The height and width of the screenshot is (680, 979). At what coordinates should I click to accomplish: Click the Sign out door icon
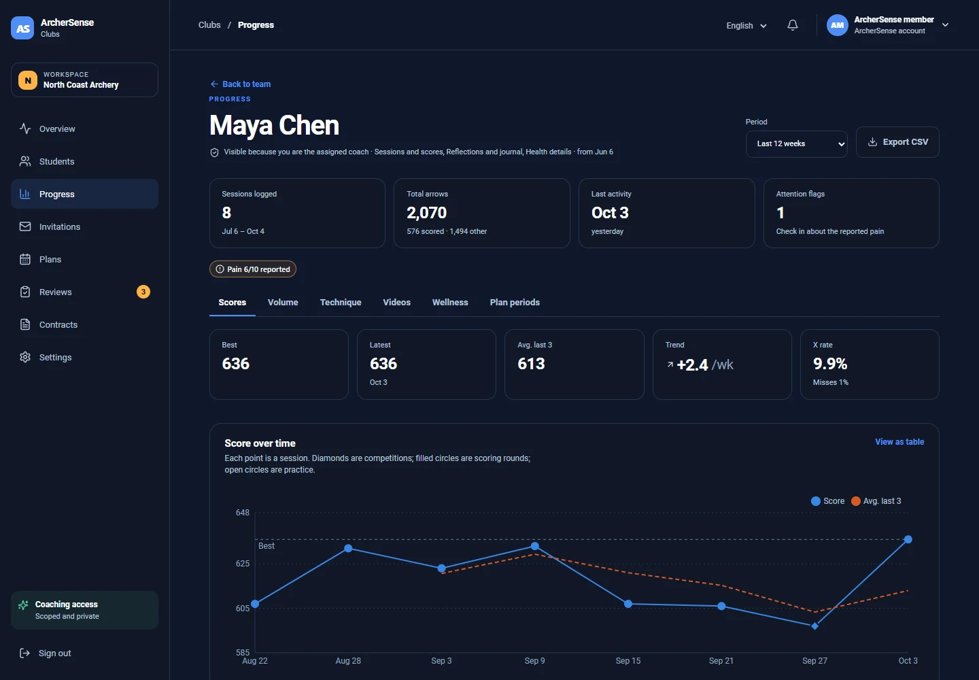(x=25, y=653)
